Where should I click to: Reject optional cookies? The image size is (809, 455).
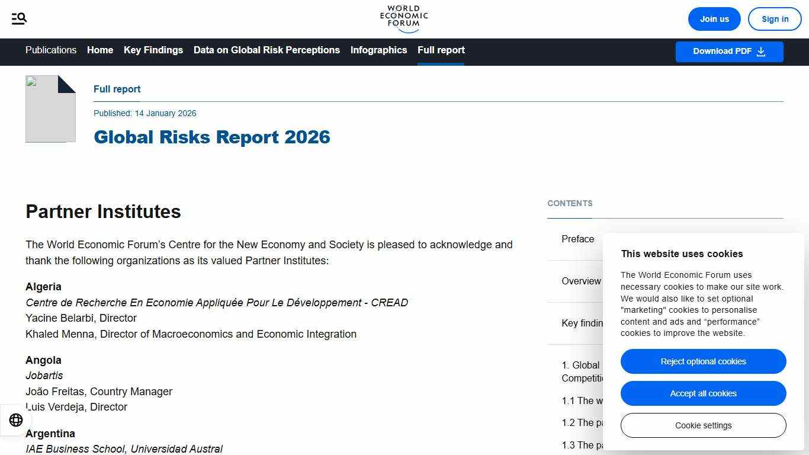(x=703, y=361)
